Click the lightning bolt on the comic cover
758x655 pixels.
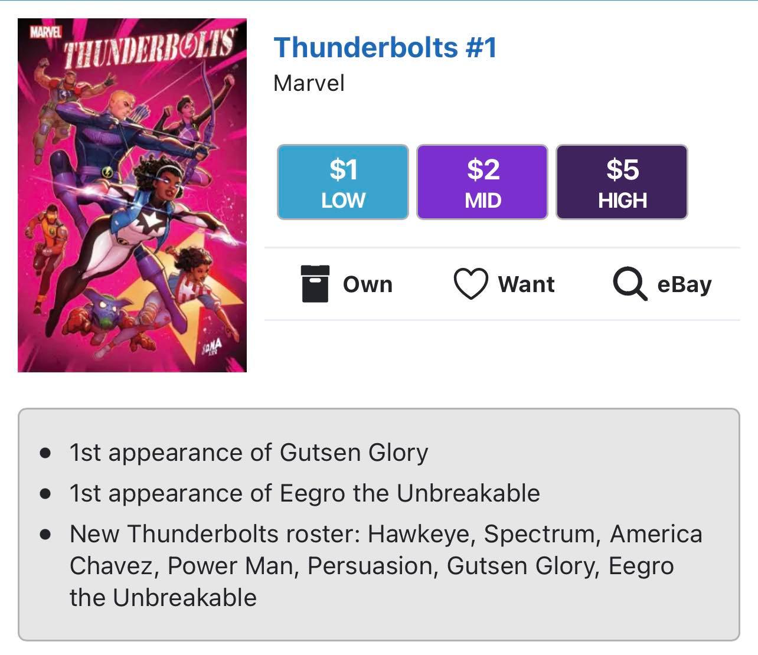click(109, 171)
